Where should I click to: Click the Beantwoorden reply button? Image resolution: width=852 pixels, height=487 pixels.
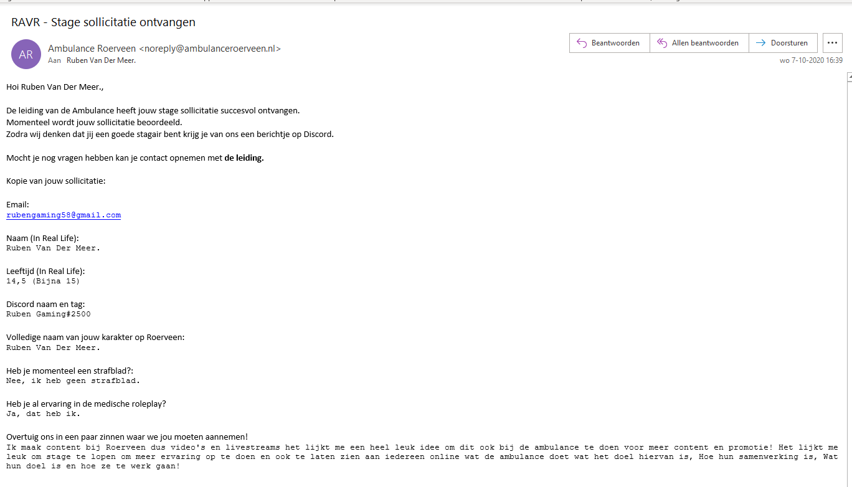608,43
